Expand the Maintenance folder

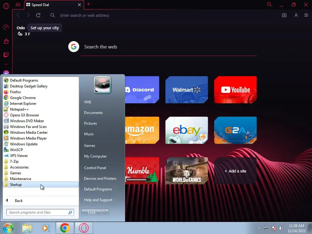(x=41, y=179)
